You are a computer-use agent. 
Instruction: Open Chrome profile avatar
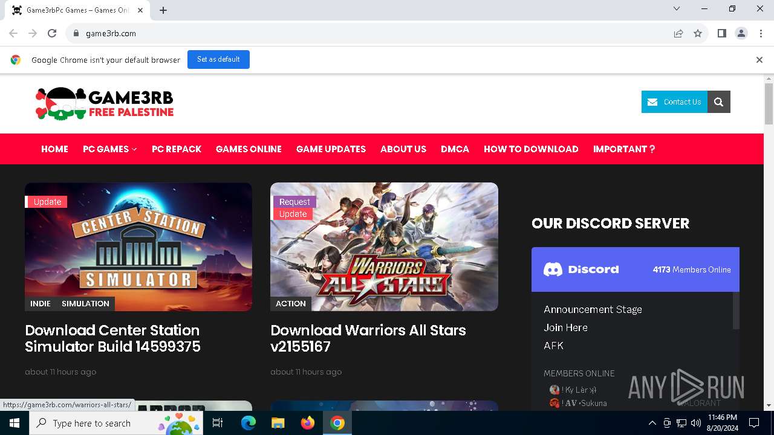coord(741,33)
